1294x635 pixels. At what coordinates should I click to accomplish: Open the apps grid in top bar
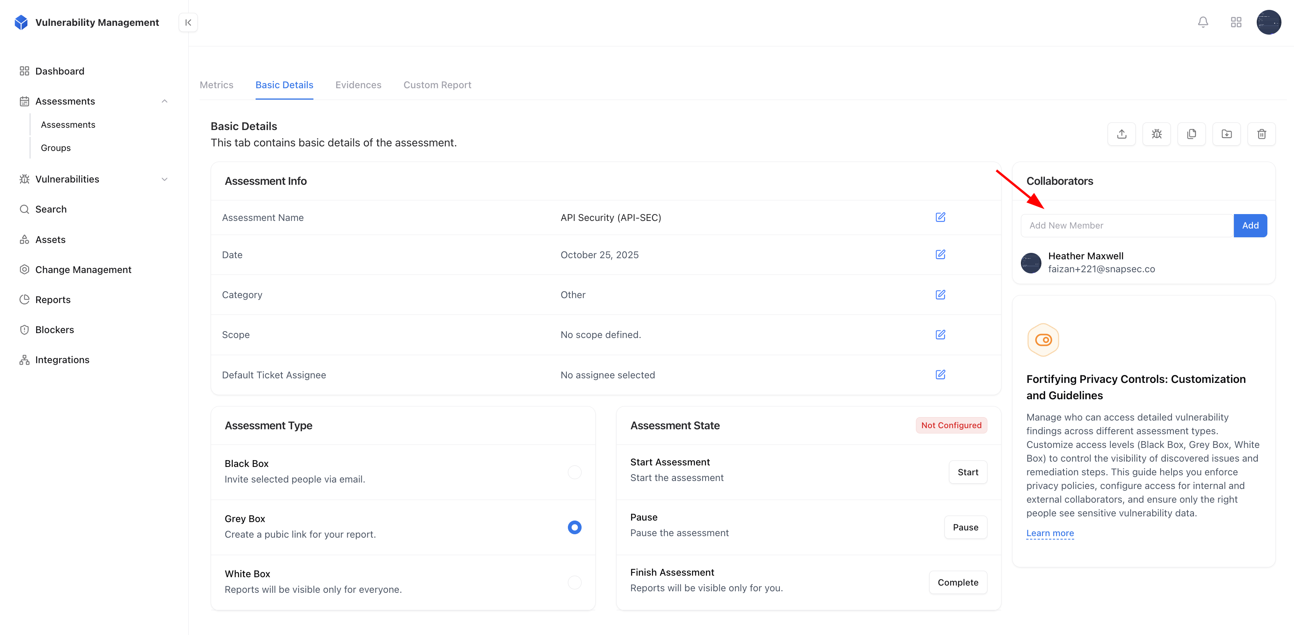pos(1236,22)
